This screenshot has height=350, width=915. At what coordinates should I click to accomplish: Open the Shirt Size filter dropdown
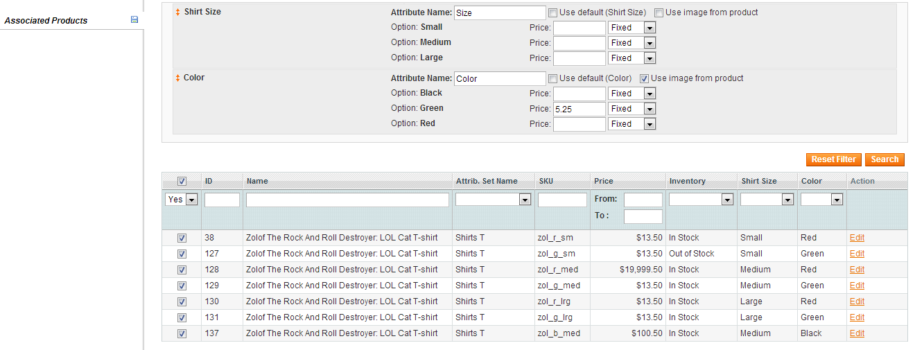[767, 200]
